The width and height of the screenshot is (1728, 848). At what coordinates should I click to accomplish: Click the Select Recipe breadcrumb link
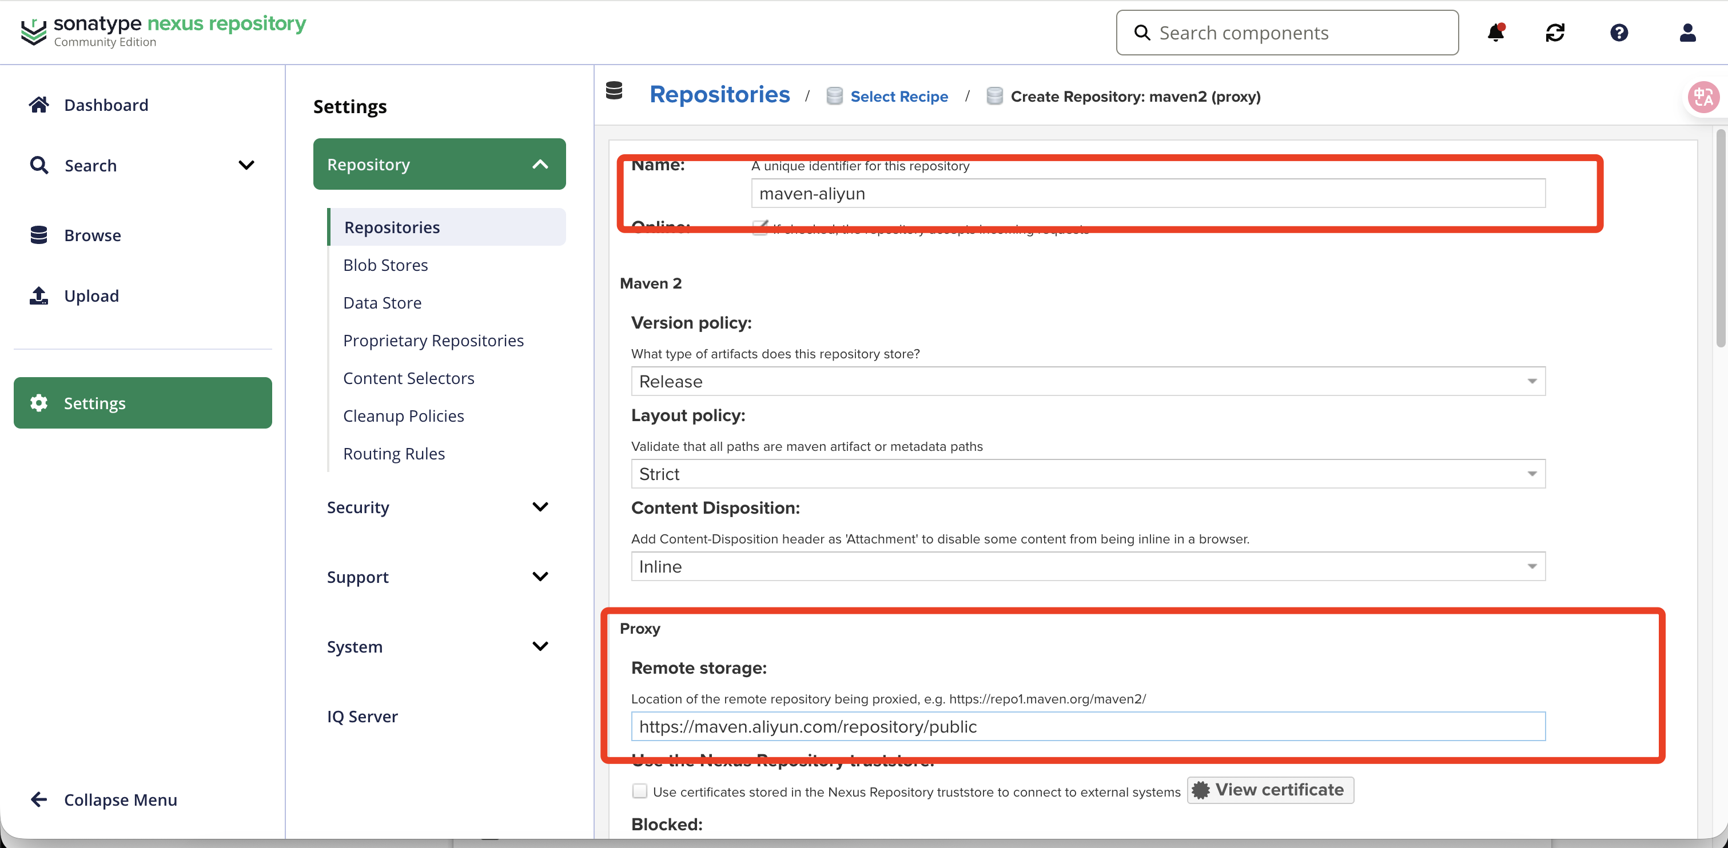pyautogui.click(x=898, y=97)
